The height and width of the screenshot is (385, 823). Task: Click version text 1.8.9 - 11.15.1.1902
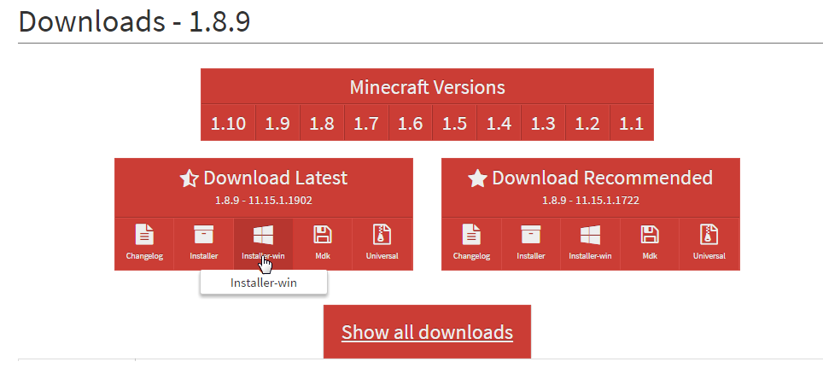click(x=264, y=201)
